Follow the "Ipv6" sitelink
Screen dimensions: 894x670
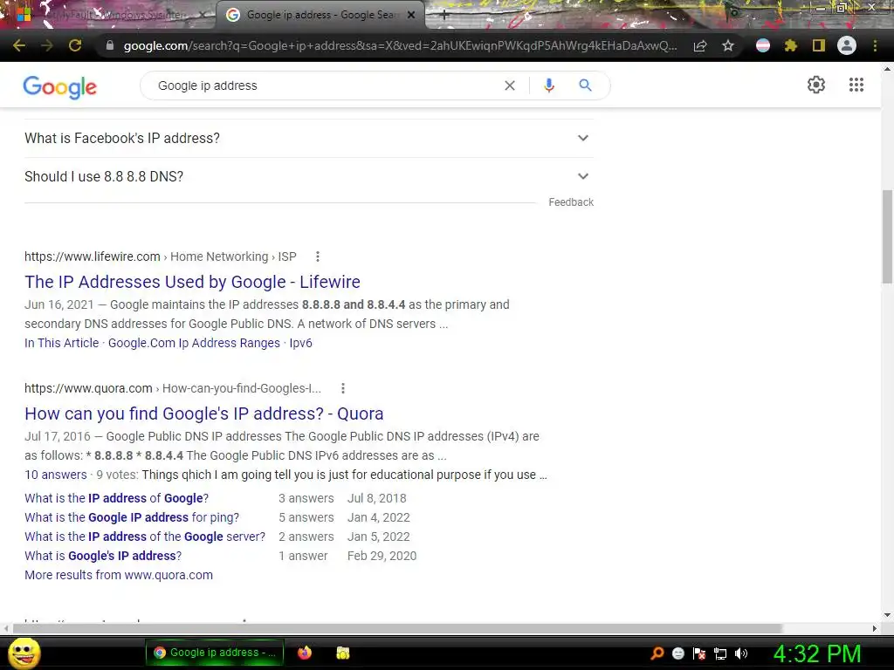point(300,343)
